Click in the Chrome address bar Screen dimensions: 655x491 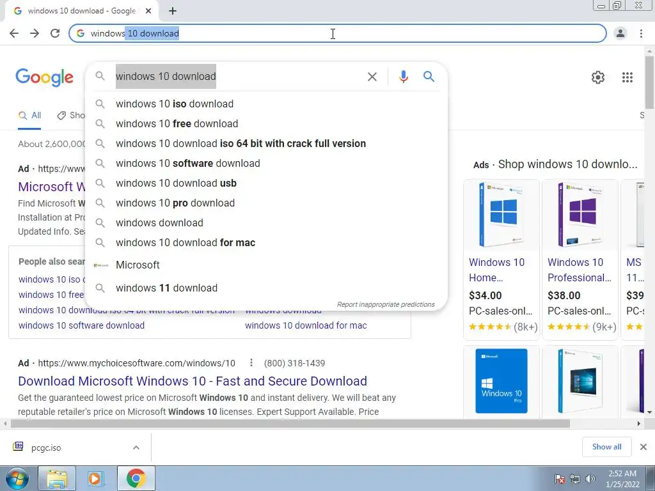pyautogui.click(x=337, y=33)
